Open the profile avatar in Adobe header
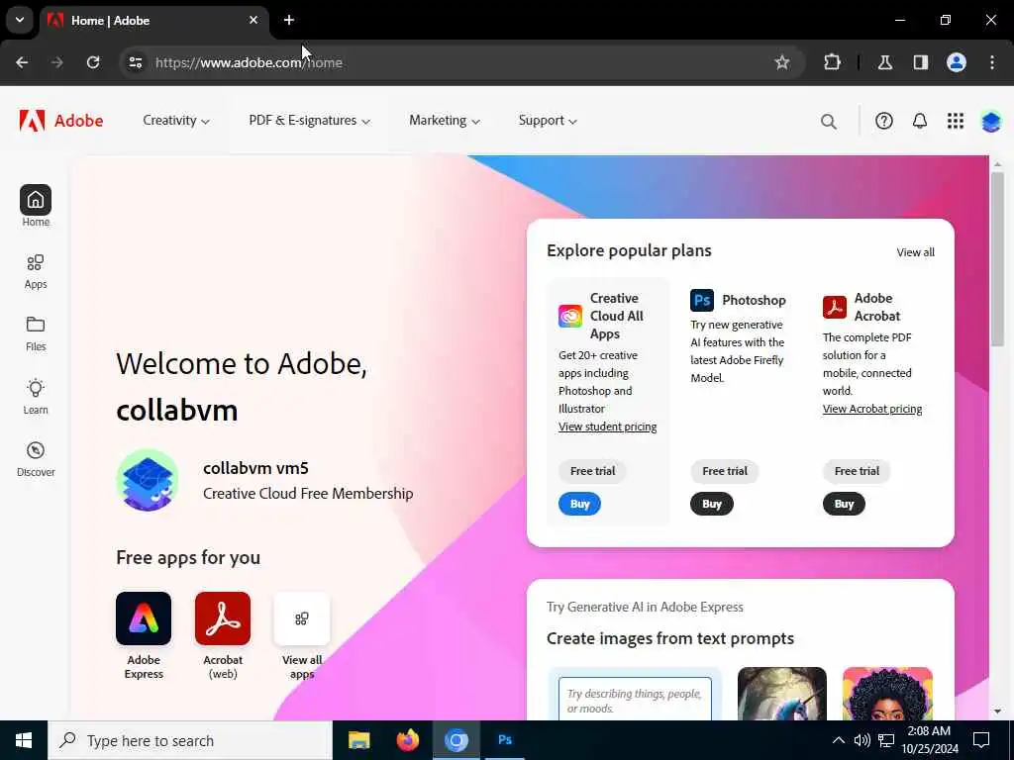Viewport: 1014px width, 760px height. click(x=990, y=121)
